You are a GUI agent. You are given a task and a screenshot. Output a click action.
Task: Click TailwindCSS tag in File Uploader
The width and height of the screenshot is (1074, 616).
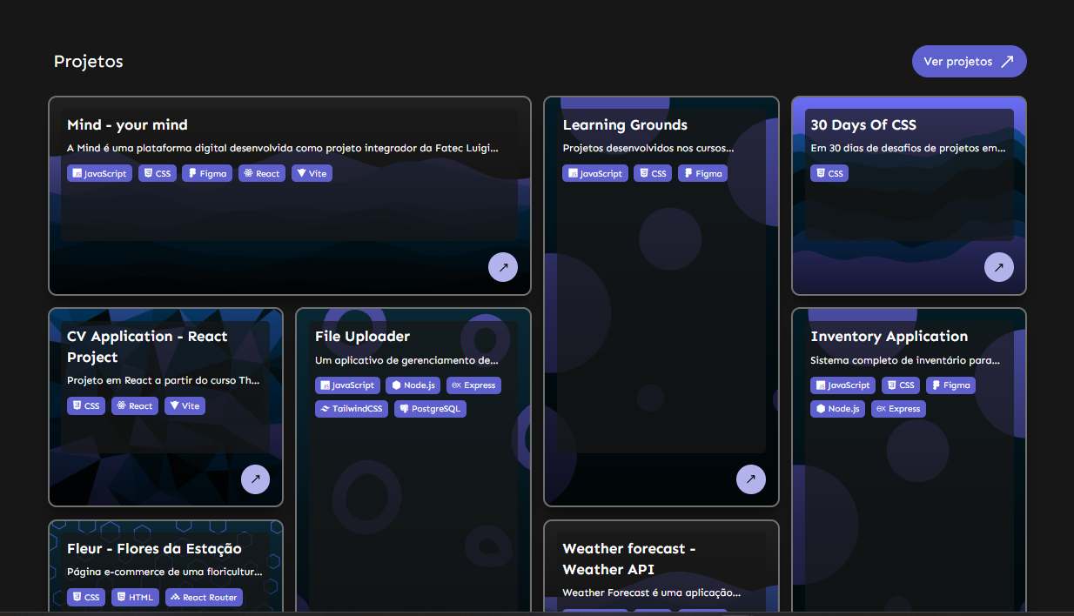point(352,408)
